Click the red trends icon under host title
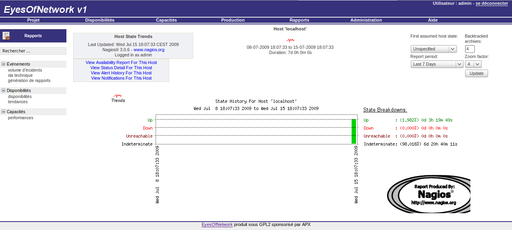 pyautogui.click(x=290, y=40)
